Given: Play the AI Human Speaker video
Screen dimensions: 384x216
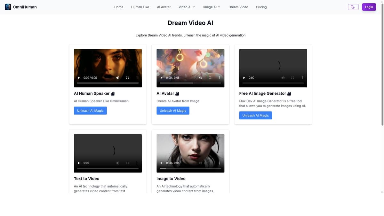Looking at the screenshot, I should (79, 78).
